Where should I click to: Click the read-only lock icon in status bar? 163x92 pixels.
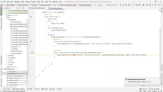tap(159, 91)
